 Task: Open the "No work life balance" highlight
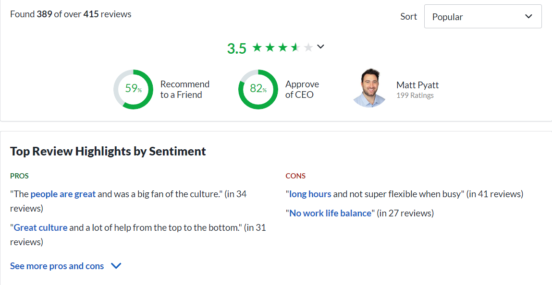330,213
